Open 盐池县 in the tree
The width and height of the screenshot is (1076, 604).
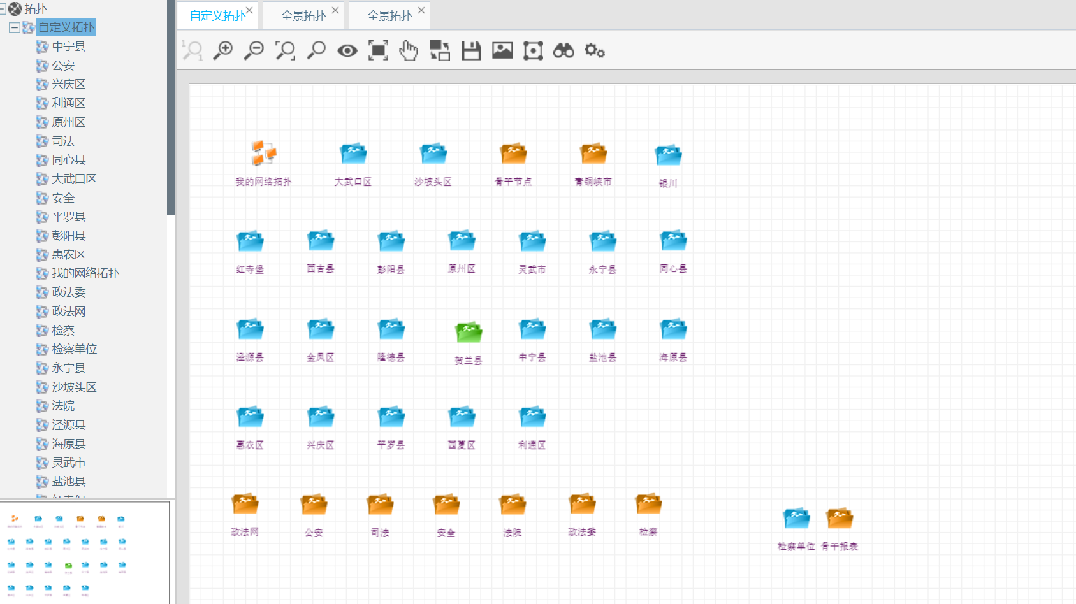tap(69, 482)
